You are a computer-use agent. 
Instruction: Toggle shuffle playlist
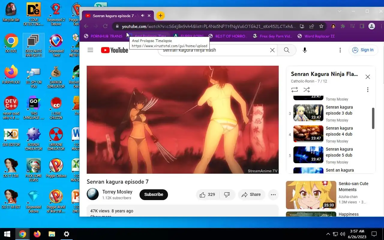(306, 90)
